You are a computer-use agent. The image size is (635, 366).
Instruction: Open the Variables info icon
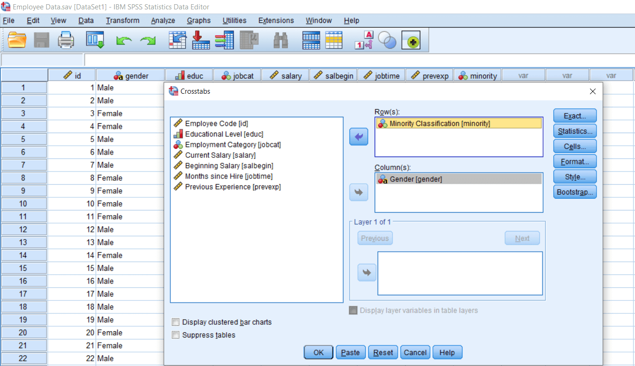224,40
